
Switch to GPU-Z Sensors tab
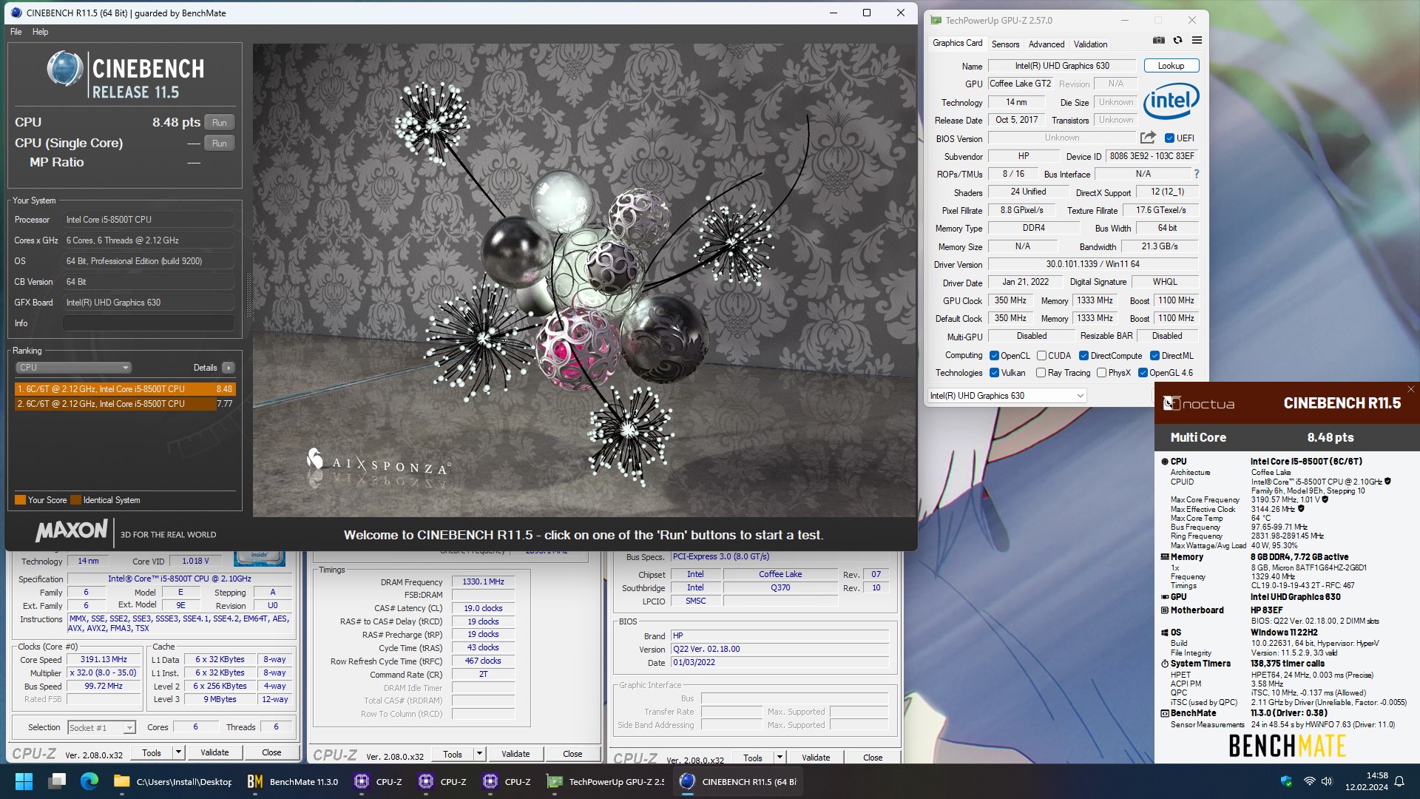point(1005,44)
